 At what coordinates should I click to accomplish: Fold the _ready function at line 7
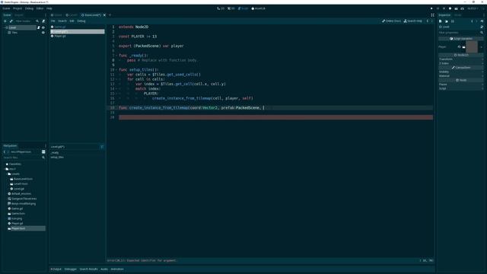(x=116, y=56)
